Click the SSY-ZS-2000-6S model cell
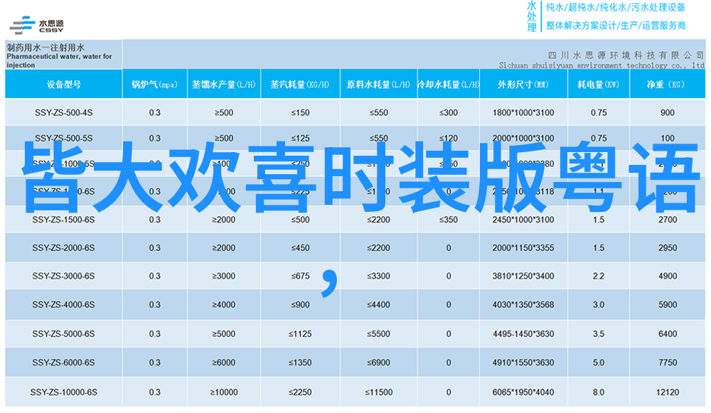The image size is (711, 413). pos(63,247)
